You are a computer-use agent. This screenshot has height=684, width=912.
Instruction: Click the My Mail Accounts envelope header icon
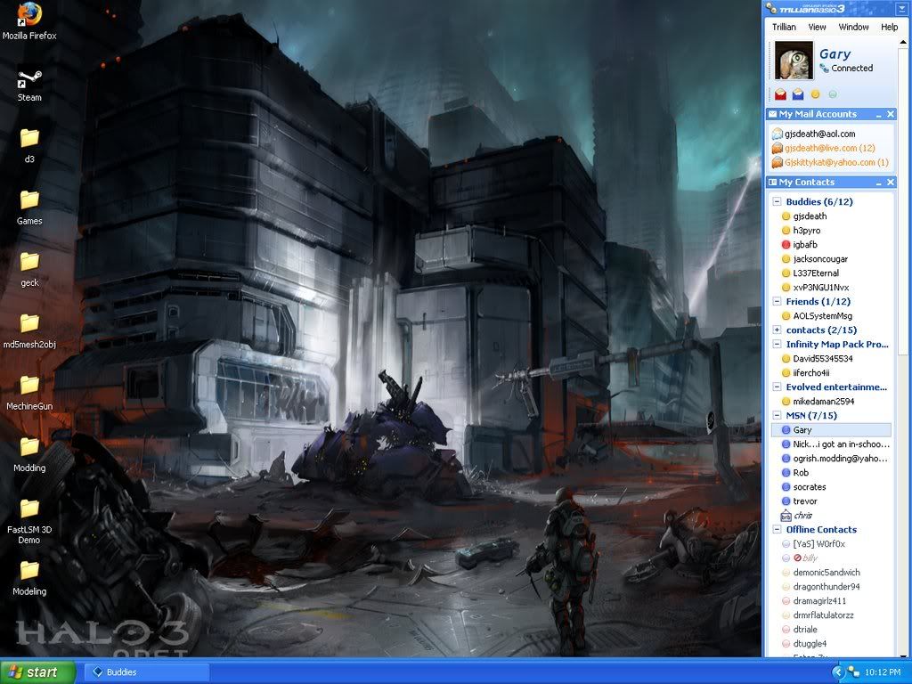pos(772,114)
